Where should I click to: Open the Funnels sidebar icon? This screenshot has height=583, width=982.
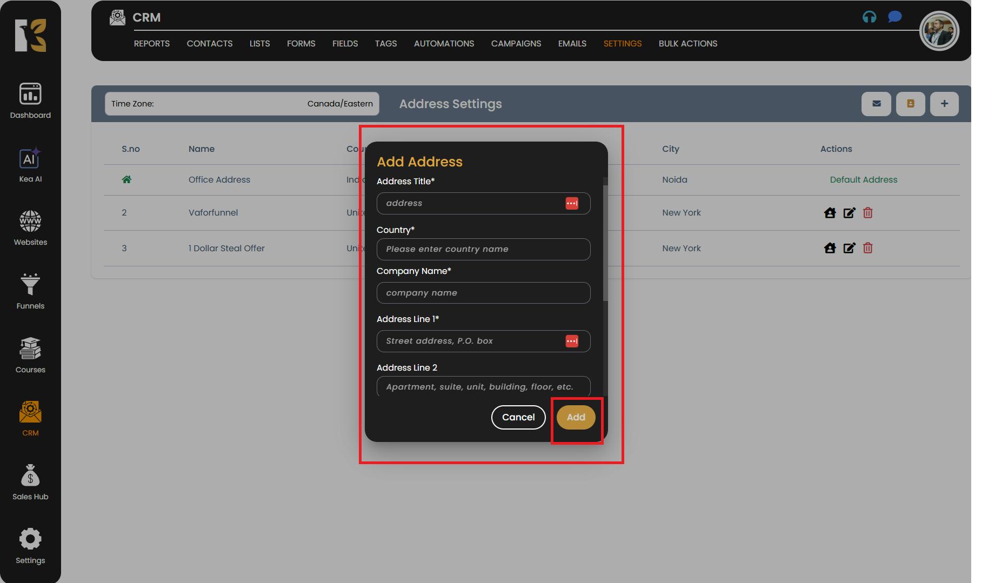30,291
